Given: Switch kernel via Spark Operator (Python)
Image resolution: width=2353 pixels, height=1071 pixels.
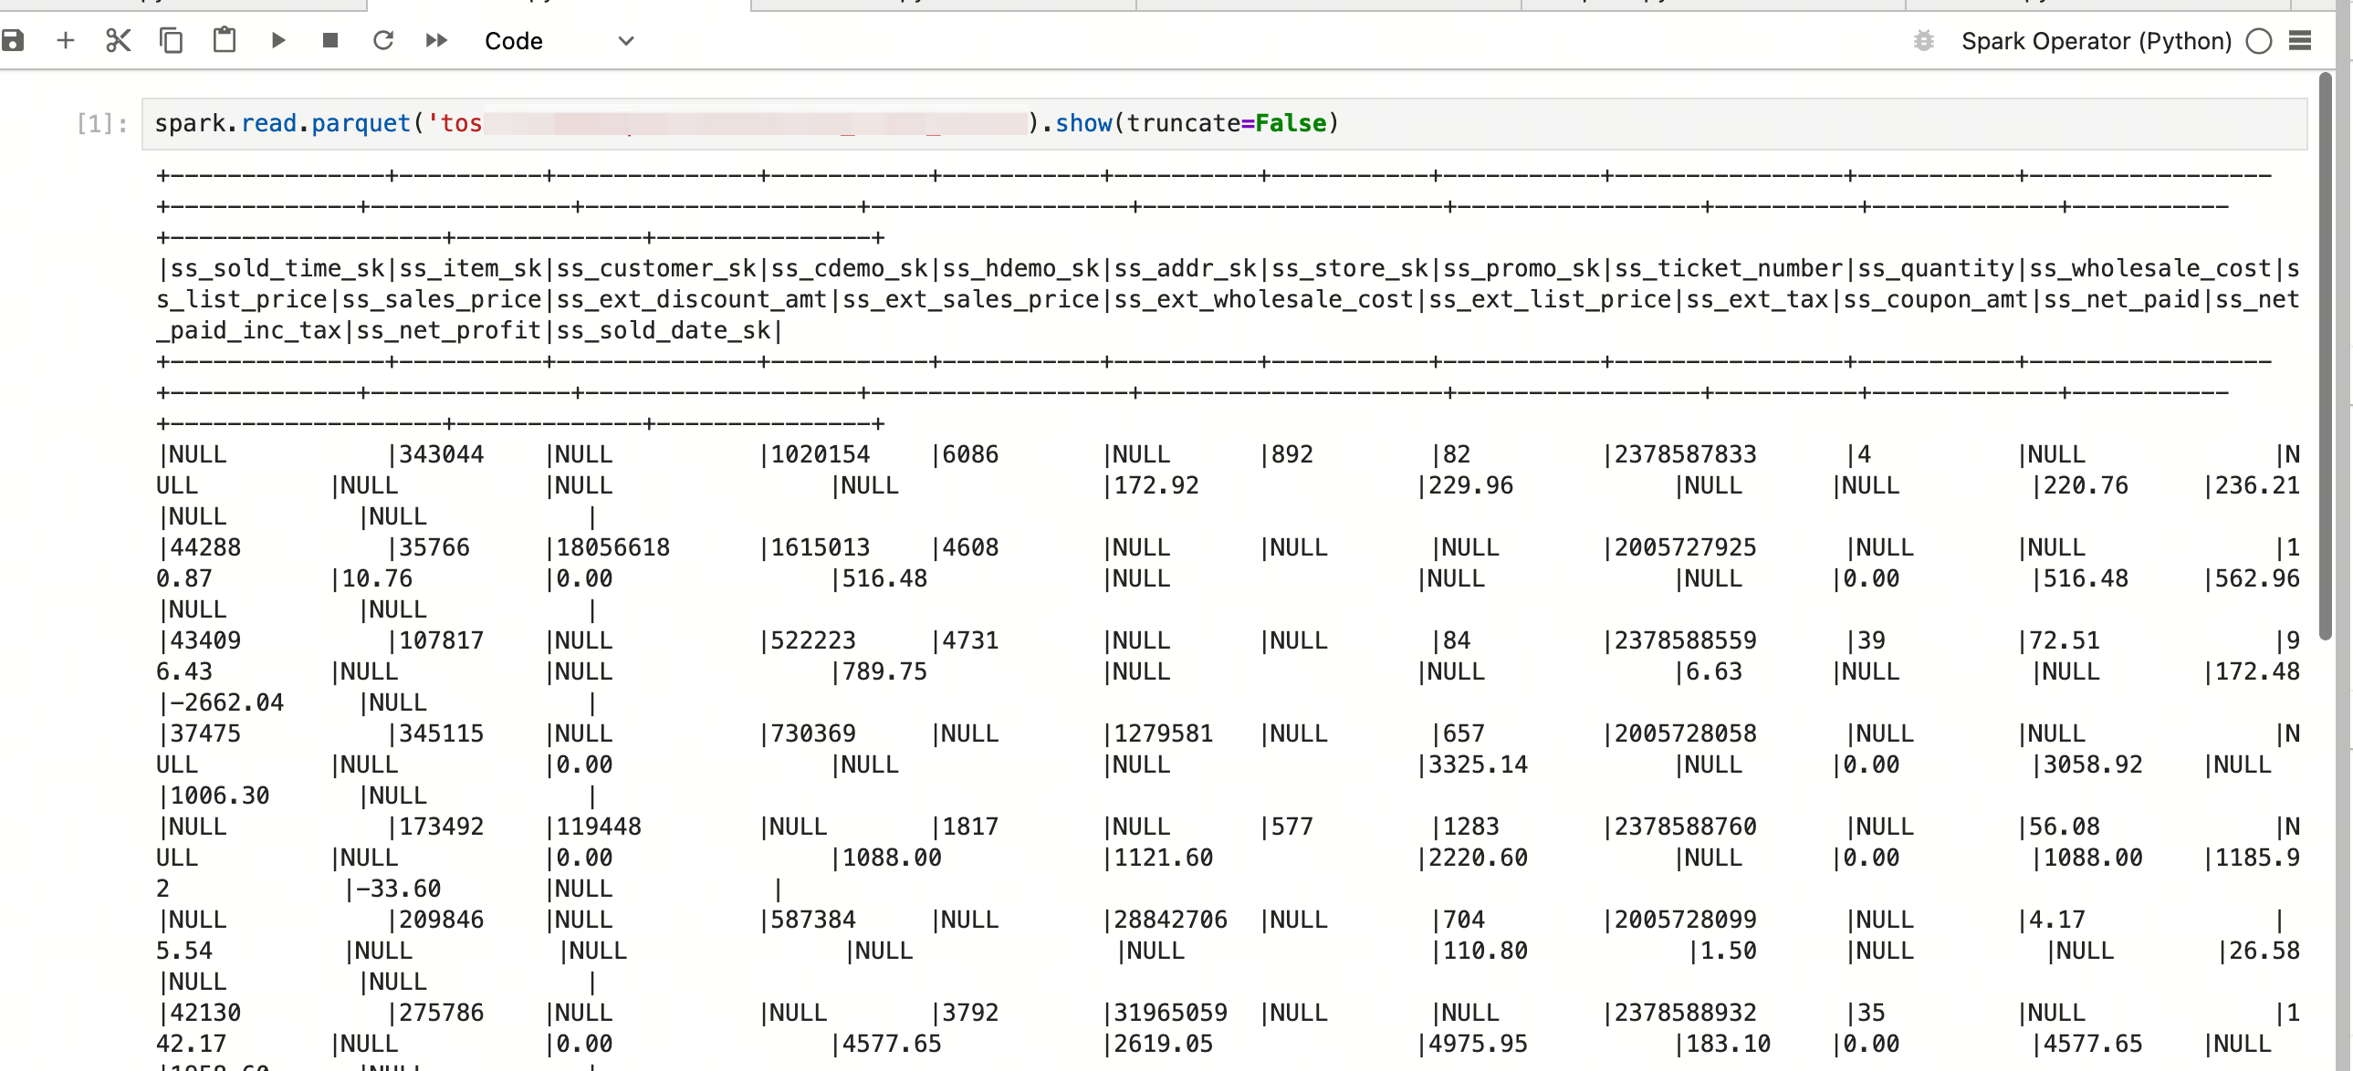Looking at the screenshot, I should pos(2096,41).
